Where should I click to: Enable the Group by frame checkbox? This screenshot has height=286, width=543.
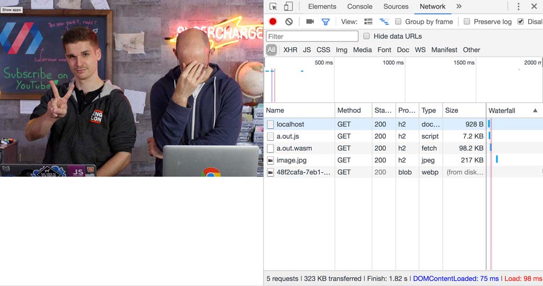coord(398,22)
